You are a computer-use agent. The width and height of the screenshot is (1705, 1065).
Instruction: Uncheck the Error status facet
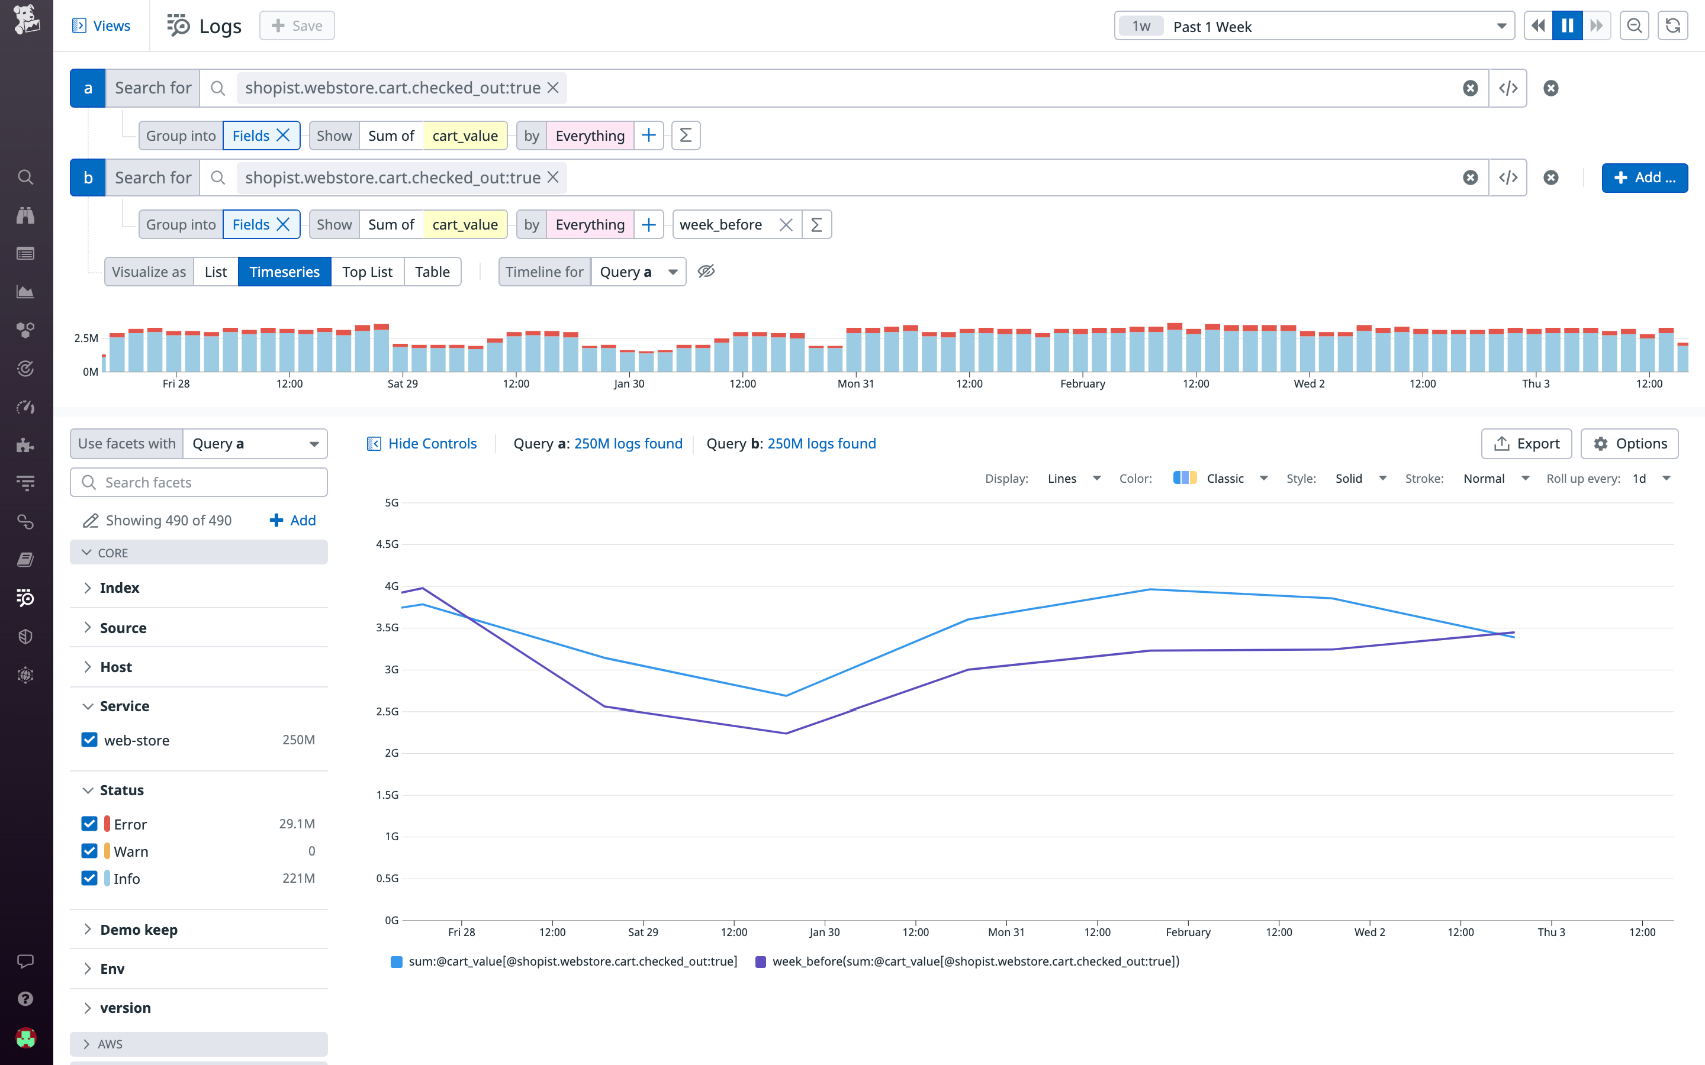pos(89,822)
